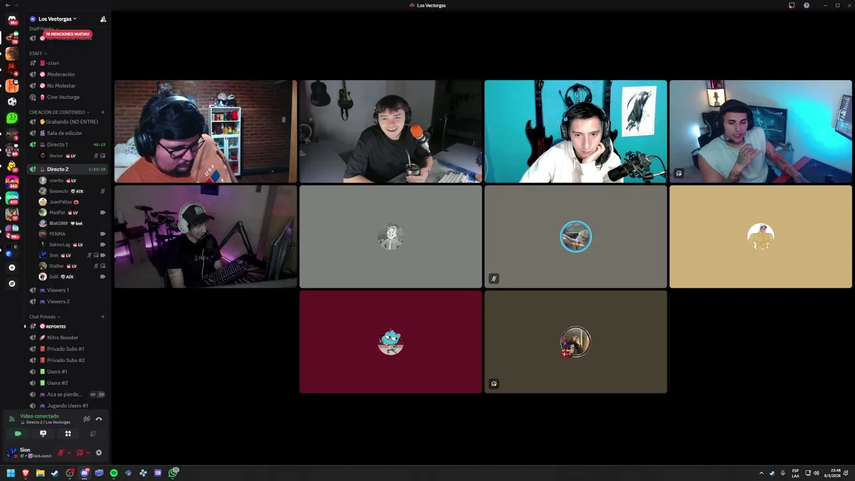Join the Grabando (NO ENTRE) channel
Image resolution: width=855 pixels, height=481 pixels.
(67, 122)
